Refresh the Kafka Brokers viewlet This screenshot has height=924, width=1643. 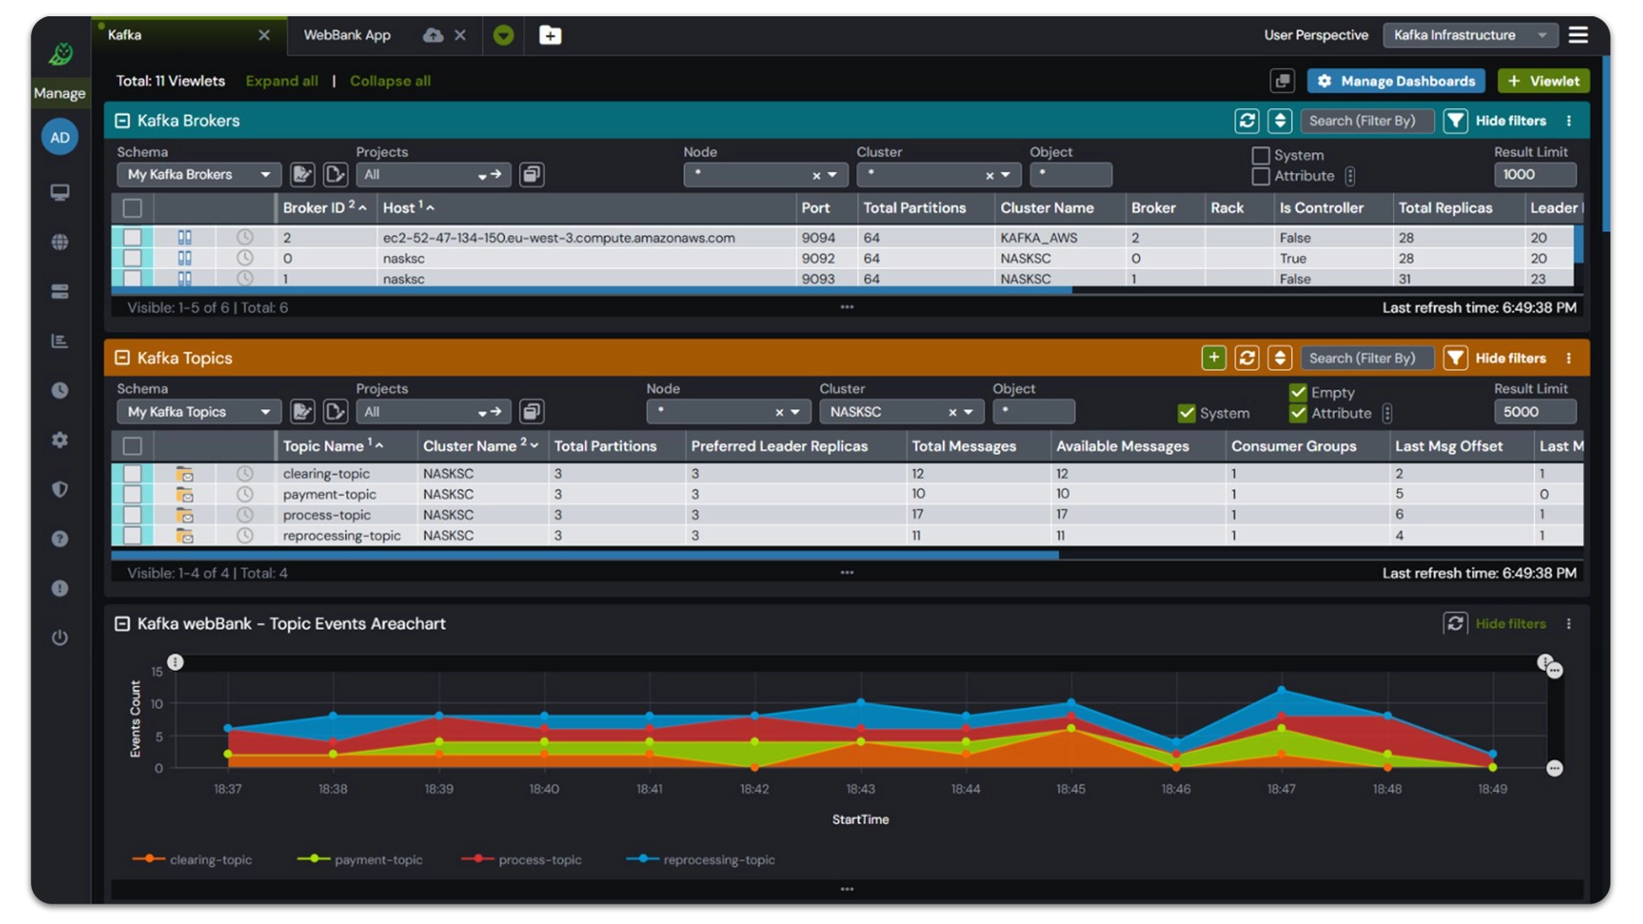[x=1247, y=121]
